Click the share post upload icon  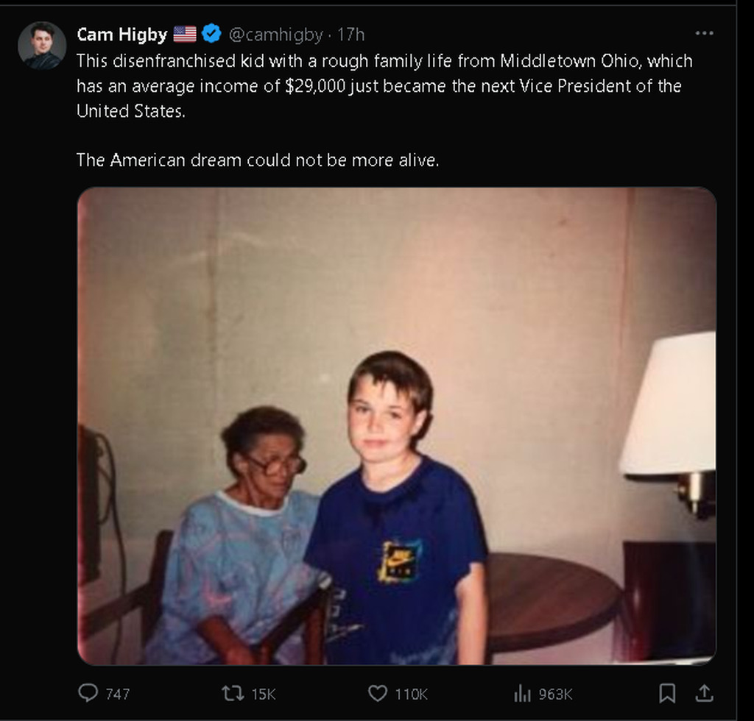[x=704, y=693]
